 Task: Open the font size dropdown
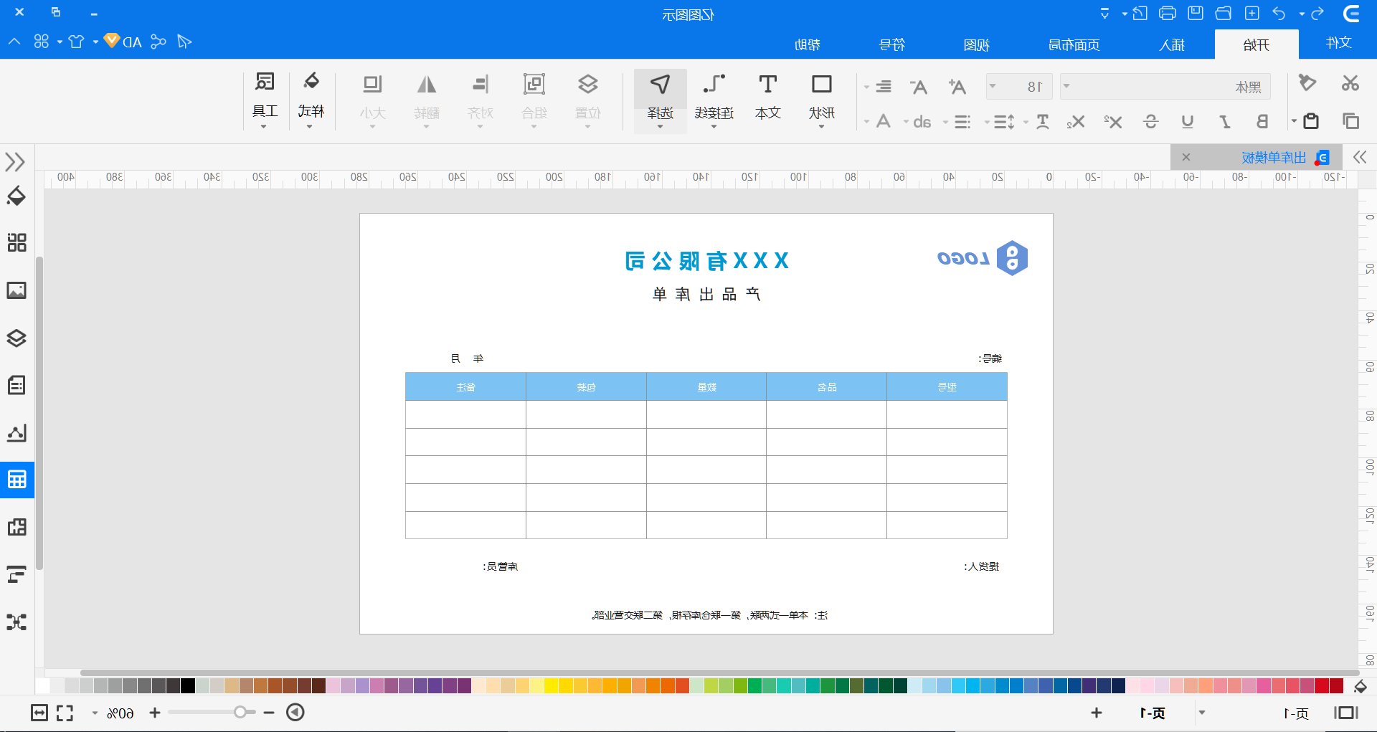tap(993, 86)
